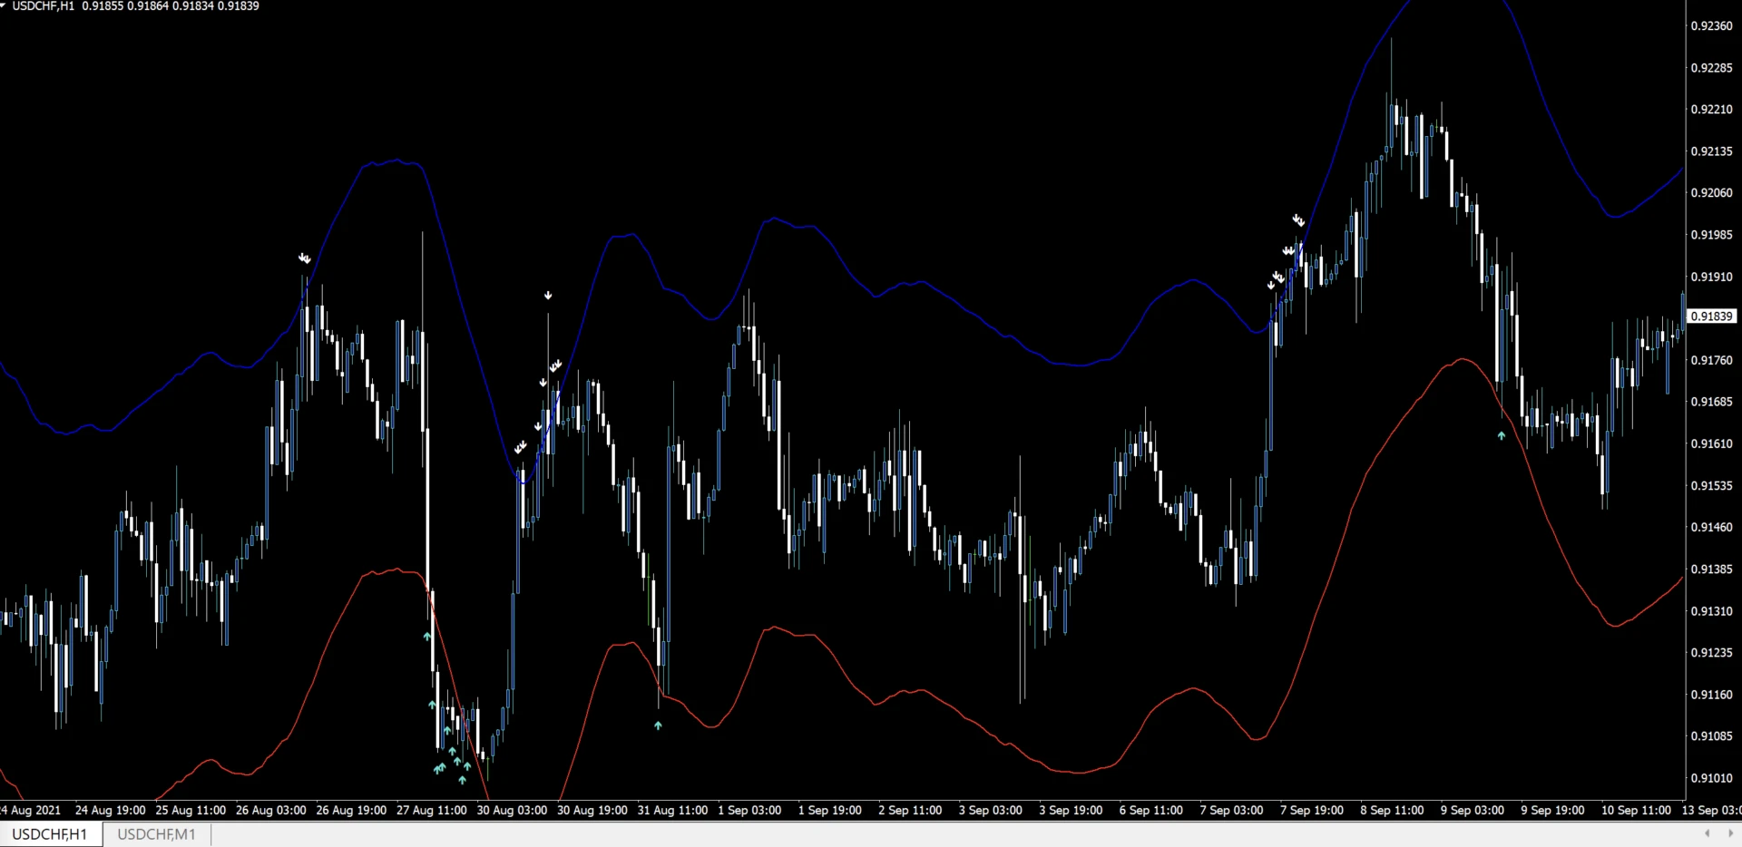1742x847 pixels.
Task: Select the USDCHF,H1 chart tab
Action: (x=50, y=833)
